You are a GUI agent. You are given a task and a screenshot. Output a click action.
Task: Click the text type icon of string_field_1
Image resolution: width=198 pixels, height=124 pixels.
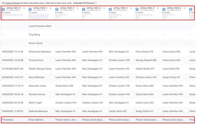(30, 9)
